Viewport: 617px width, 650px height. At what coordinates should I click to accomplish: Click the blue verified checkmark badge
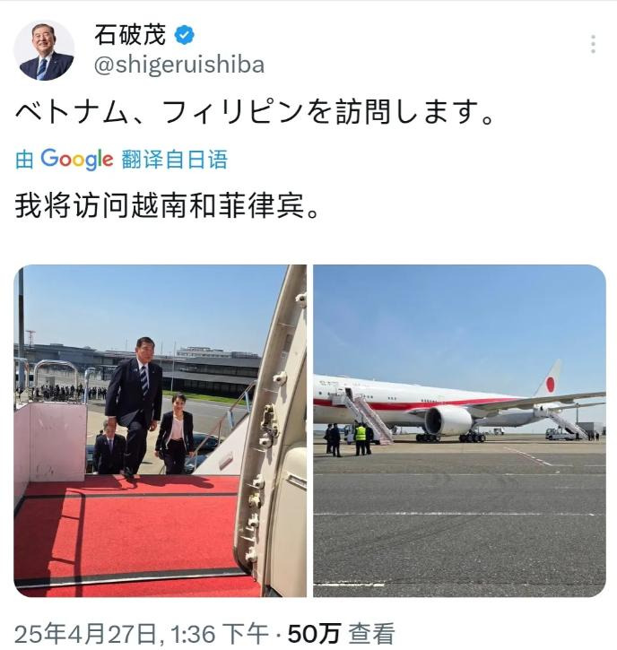tap(185, 35)
